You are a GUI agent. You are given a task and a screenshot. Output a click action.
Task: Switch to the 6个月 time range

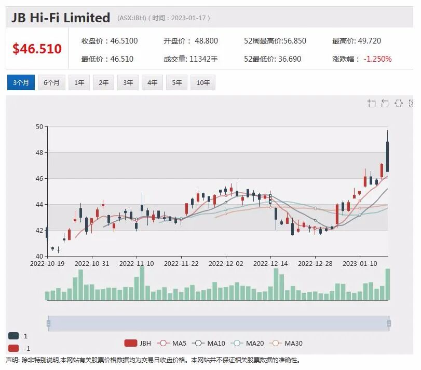pyautogui.click(x=51, y=82)
